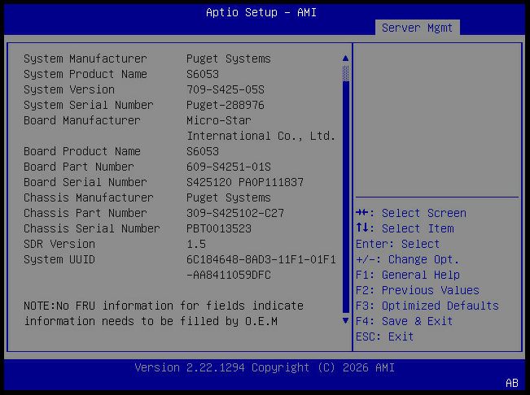The width and height of the screenshot is (530, 395).
Task: Click the 'Select Screen' help text
Action: [424, 213]
